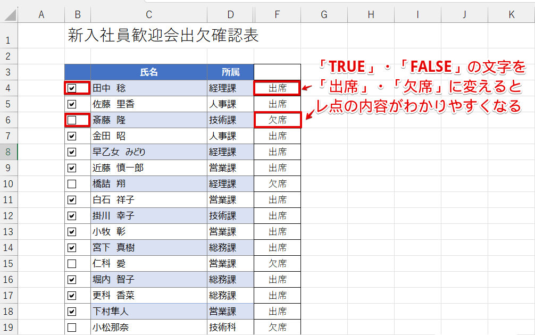
Task: Click the 氏名 header cell
Action: (149, 72)
